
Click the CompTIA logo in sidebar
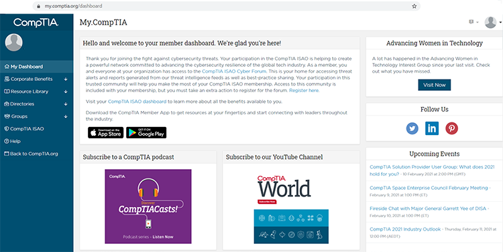point(36,22)
